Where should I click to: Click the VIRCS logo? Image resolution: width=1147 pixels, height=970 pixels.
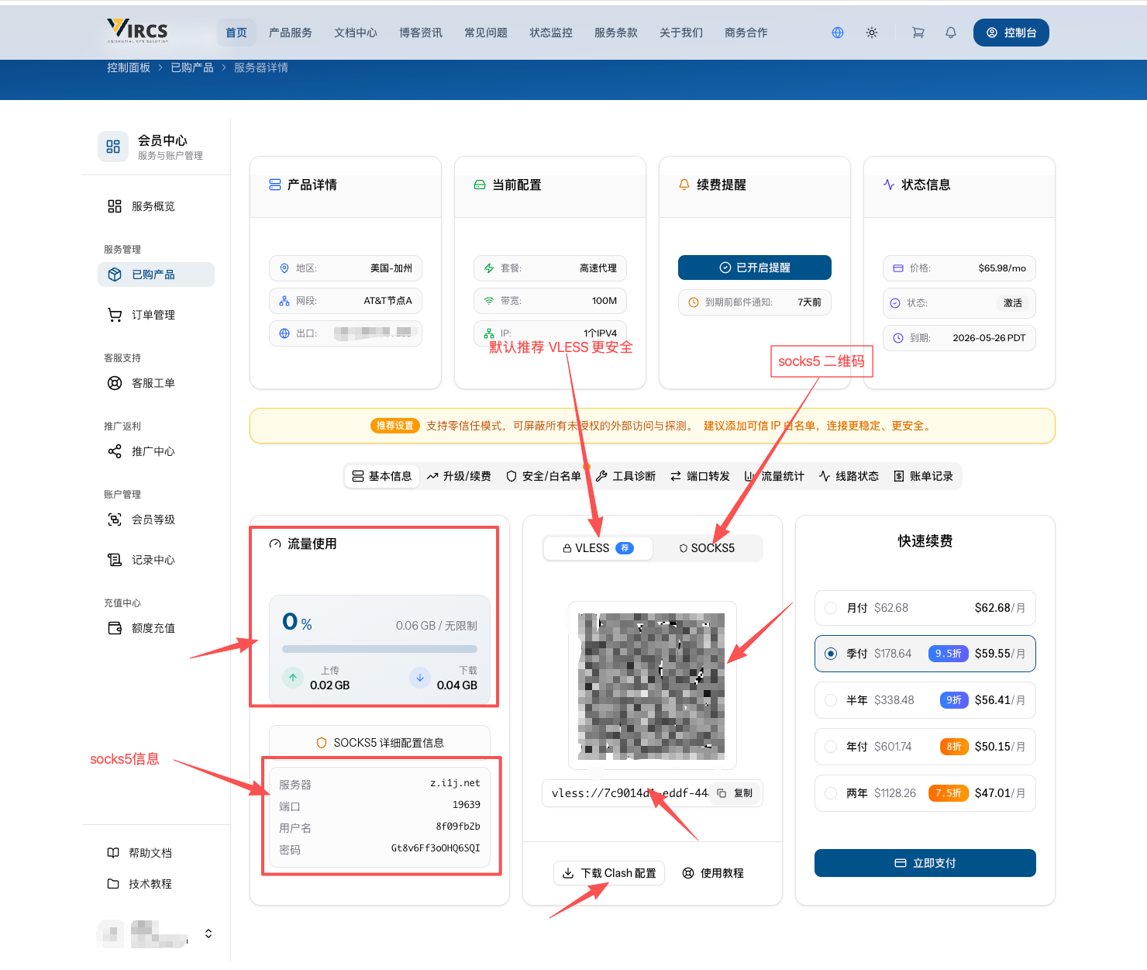137,30
